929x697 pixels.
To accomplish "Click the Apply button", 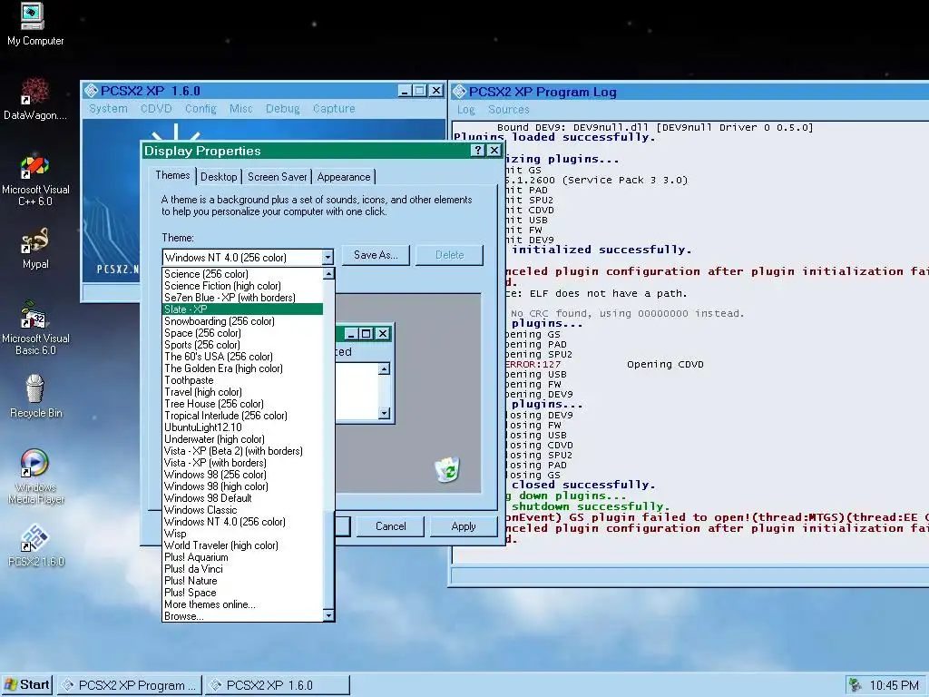I will click(464, 526).
